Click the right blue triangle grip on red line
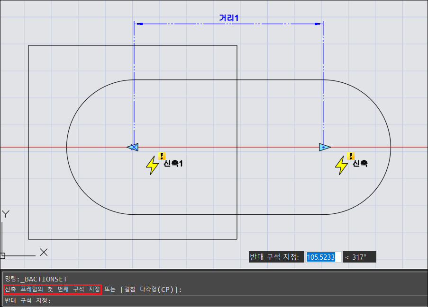Viewport: 428px width, 307px height. tap(324, 147)
